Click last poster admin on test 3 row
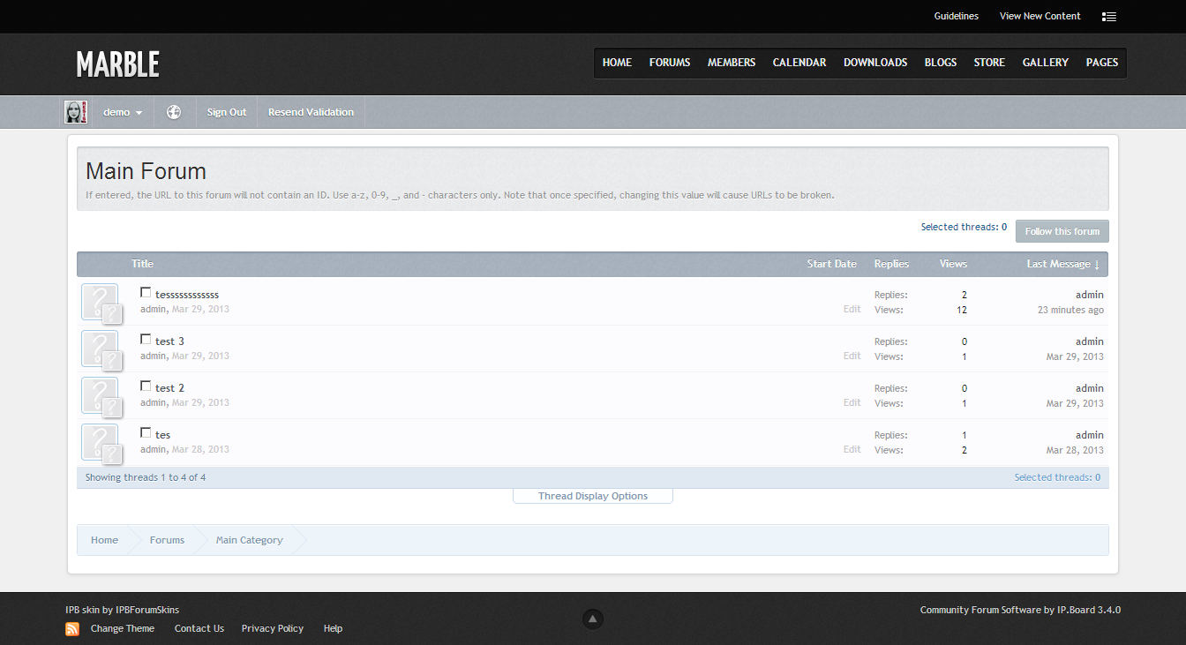Viewport: 1186px width, 645px height. point(1090,341)
